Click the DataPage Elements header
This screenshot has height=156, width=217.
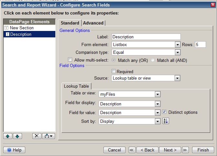pos(29,22)
